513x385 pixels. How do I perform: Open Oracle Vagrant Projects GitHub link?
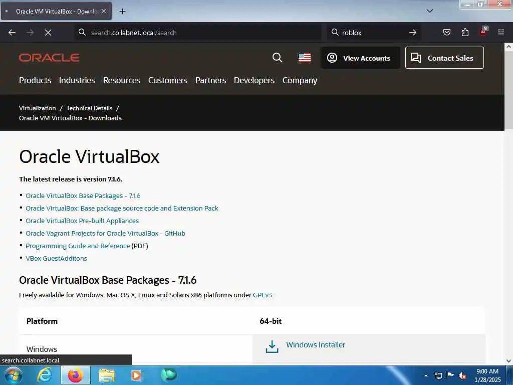click(105, 234)
